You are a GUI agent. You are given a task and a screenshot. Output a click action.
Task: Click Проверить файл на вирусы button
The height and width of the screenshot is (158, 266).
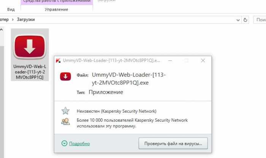(x=173, y=144)
